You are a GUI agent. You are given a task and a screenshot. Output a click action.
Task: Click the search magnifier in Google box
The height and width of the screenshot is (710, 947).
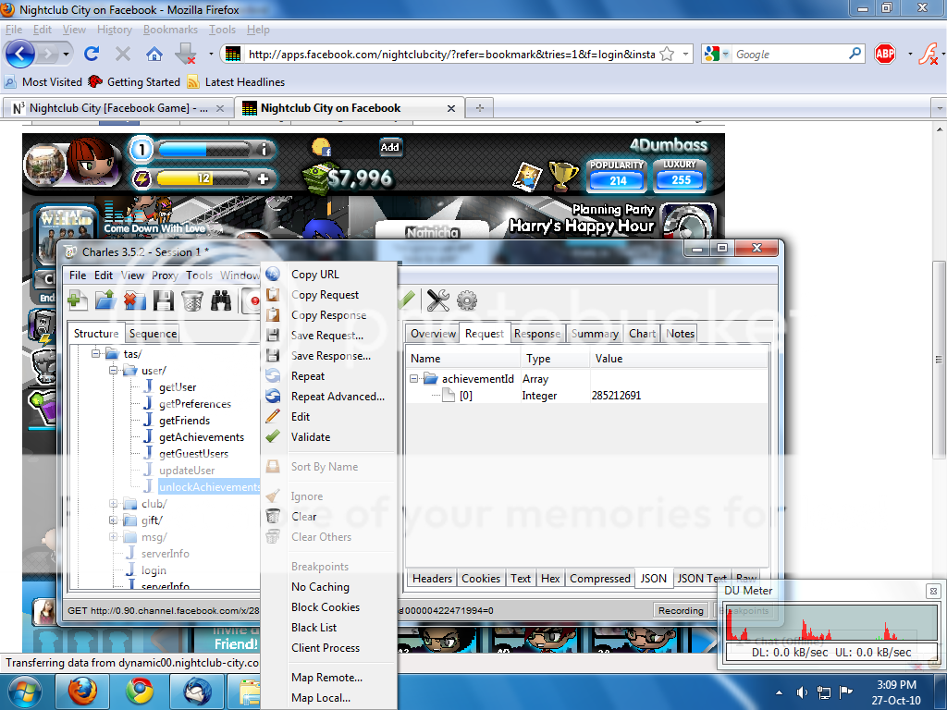[855, 54]
